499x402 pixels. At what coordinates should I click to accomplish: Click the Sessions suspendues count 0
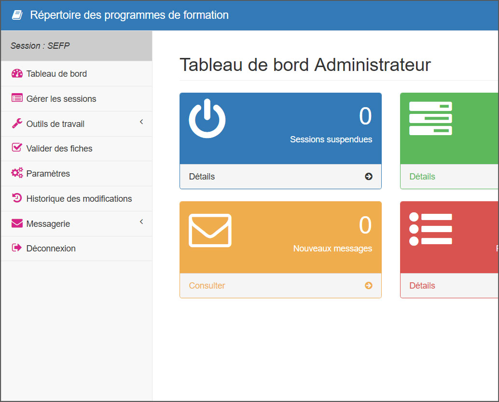[x=365, y=116]
